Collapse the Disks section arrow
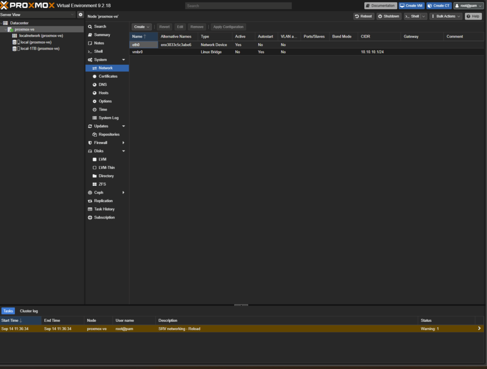Image resolution: width=487 pixels, height=369 pixels. 124,151
